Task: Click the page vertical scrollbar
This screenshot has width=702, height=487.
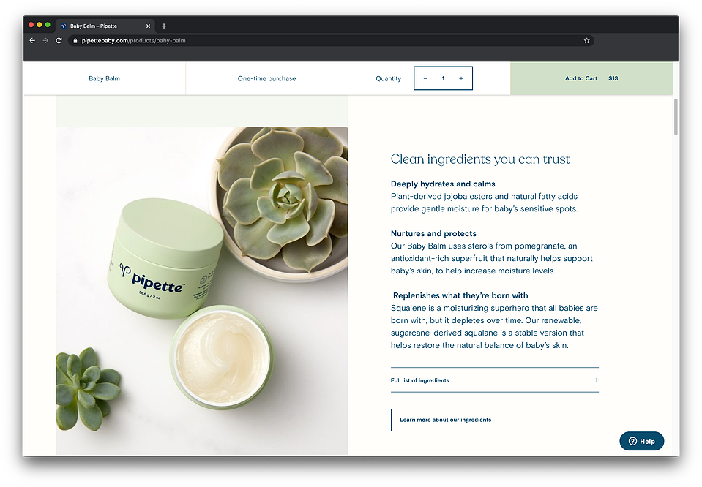Action: tap(676, 117)
